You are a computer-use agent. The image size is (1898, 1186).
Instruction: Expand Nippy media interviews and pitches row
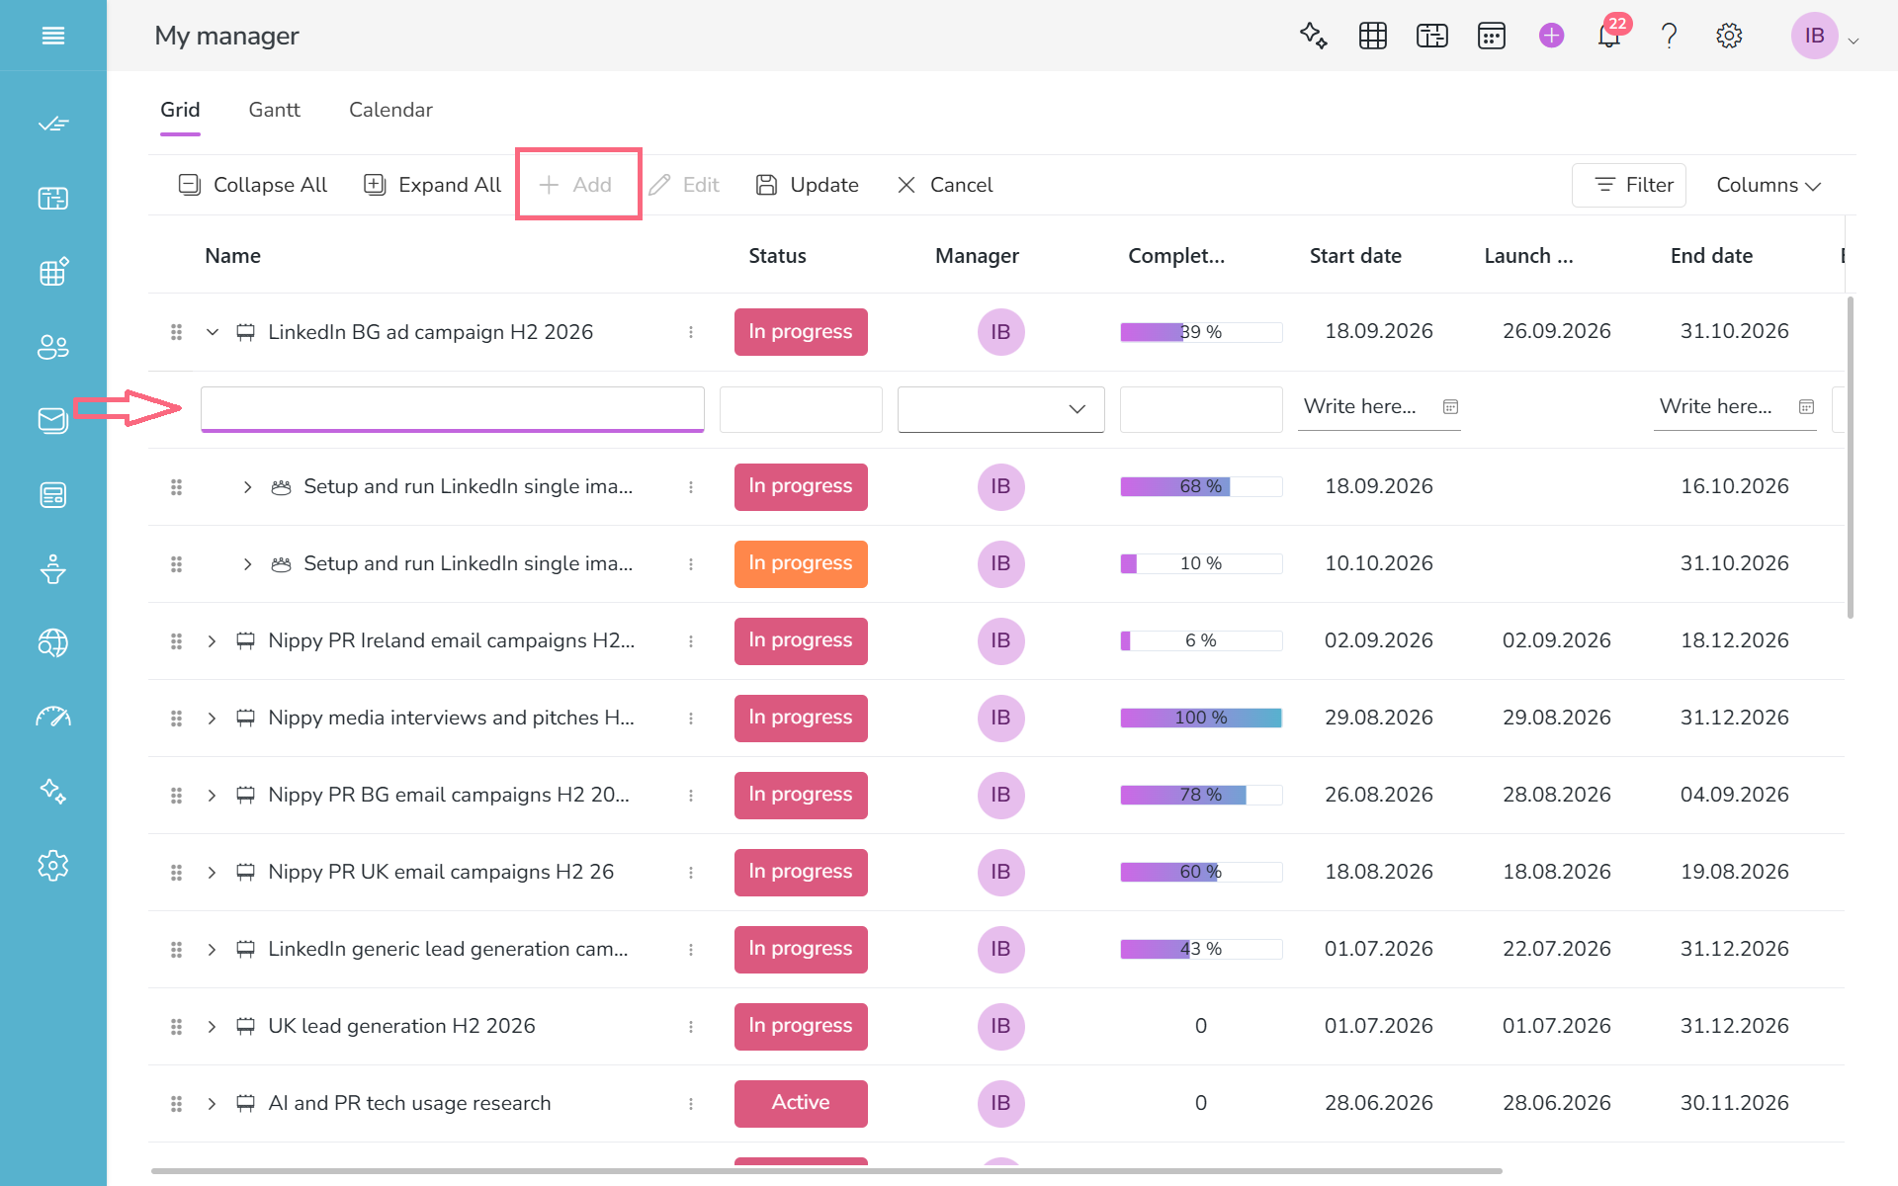(212, 718)
